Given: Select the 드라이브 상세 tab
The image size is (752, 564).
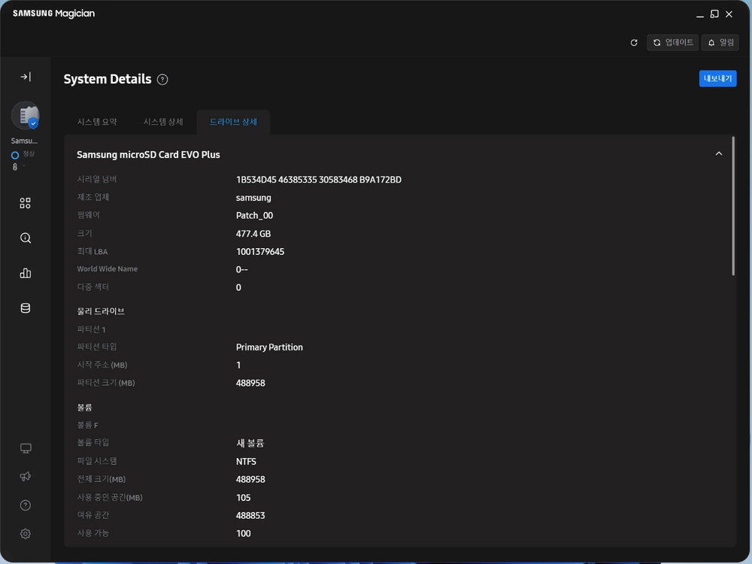Looking at the screenshot, I should (x=233, y=122).
